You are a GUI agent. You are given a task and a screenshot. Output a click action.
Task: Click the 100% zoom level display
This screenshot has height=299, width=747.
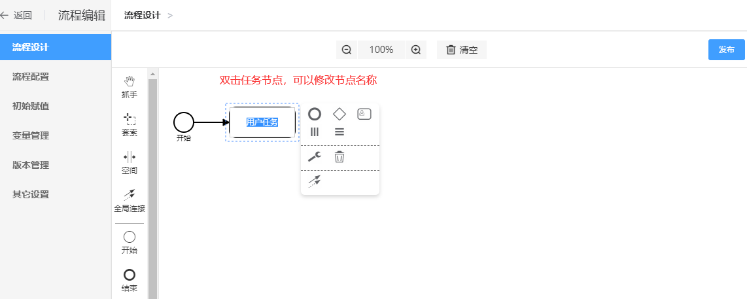pos(381,50)
